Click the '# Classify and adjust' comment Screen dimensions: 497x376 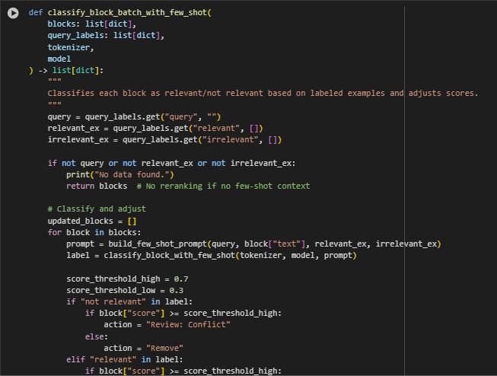click(97, 209)
